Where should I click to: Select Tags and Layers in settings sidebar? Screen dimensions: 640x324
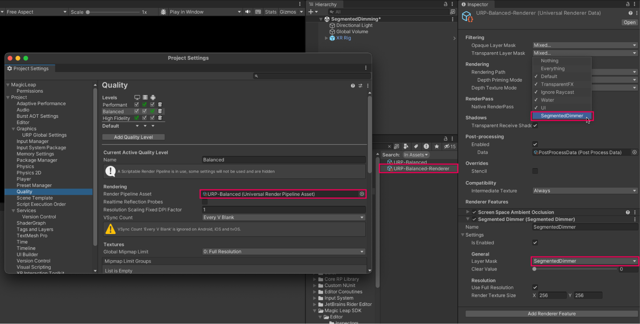pos(35,229)
